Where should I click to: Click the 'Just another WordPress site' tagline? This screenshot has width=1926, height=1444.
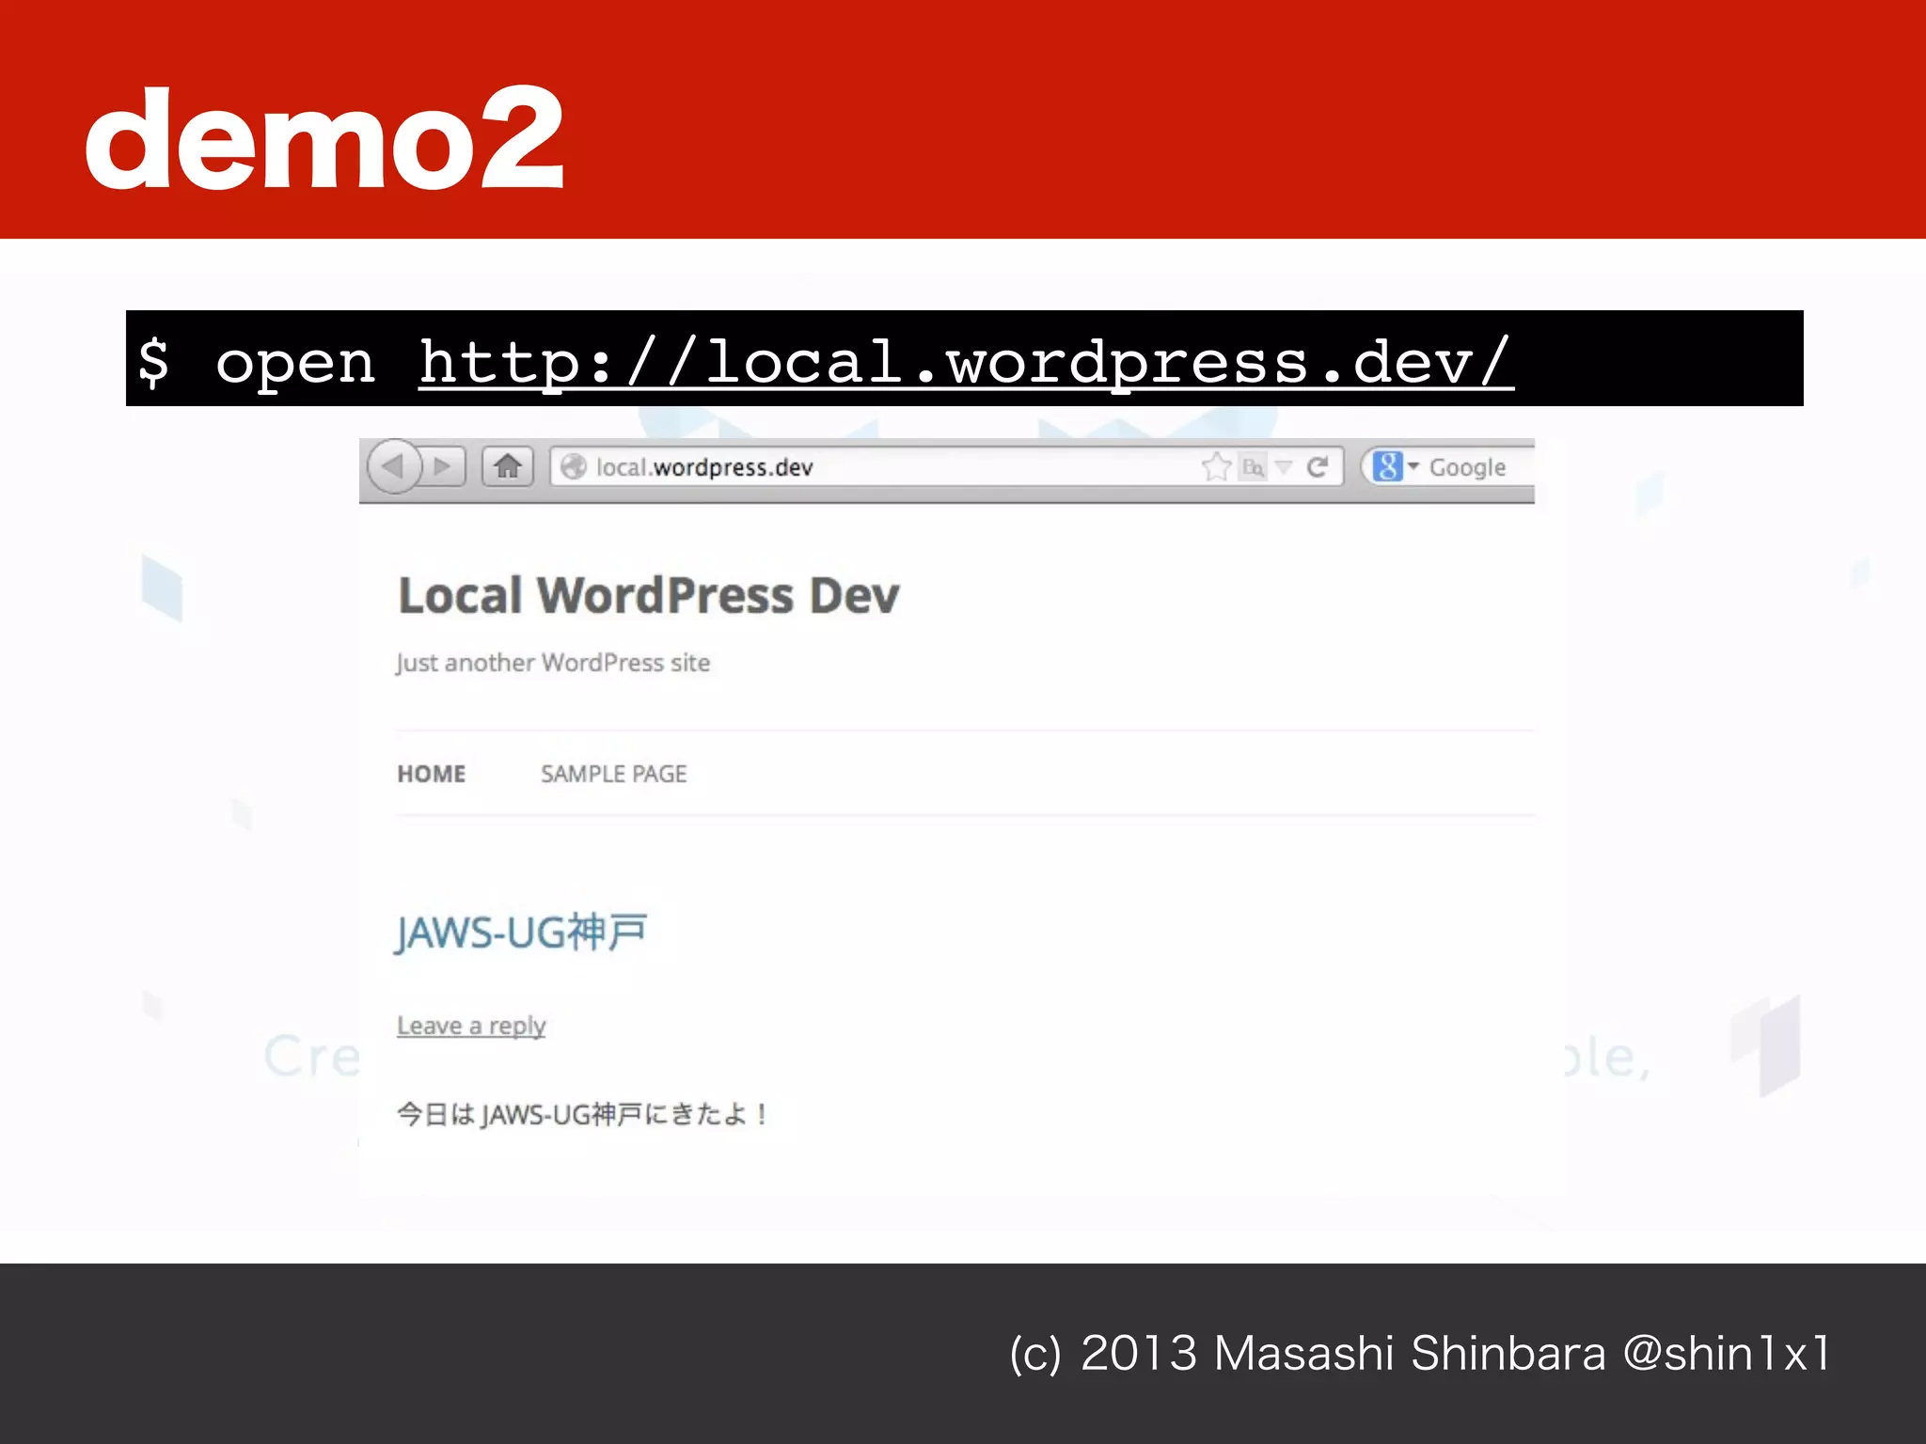coord(553,663)
